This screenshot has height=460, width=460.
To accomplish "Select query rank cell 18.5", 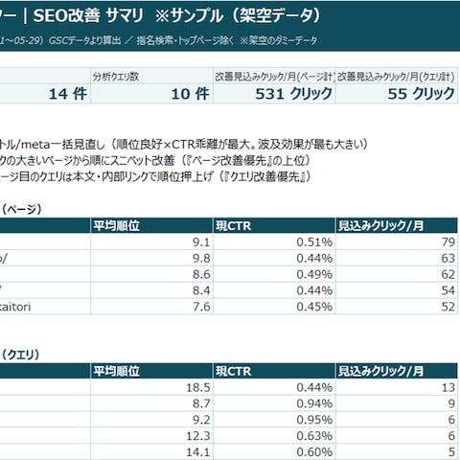I will tap(151, 387).
